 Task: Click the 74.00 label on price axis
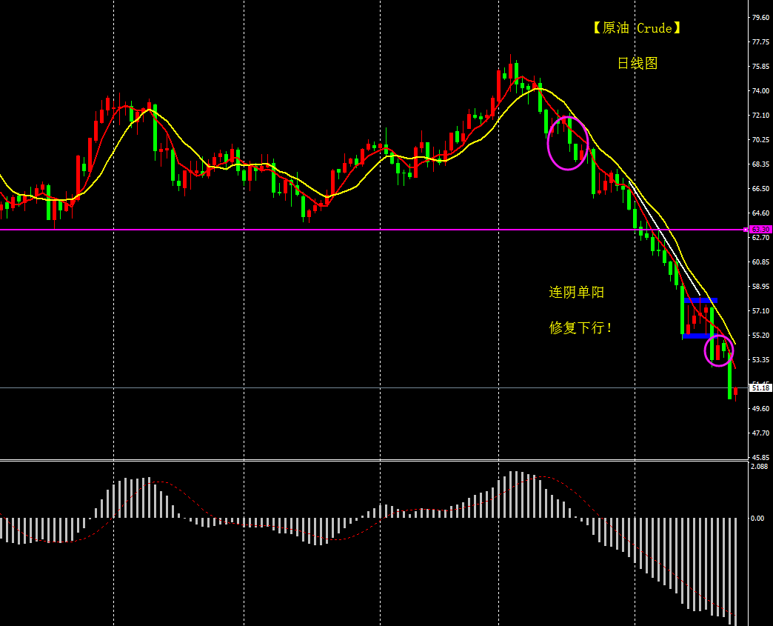760,91
